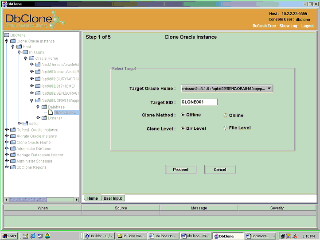Click the Refresh Tree link
The width and height of the screenshot is (320, 240).
(x=264, y=26)
